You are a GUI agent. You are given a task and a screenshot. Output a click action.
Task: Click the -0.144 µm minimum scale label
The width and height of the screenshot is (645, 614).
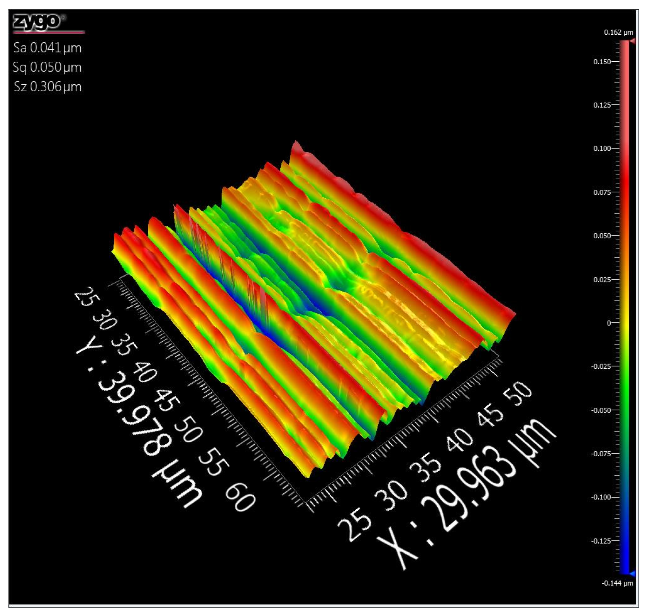tap(617, 583)
